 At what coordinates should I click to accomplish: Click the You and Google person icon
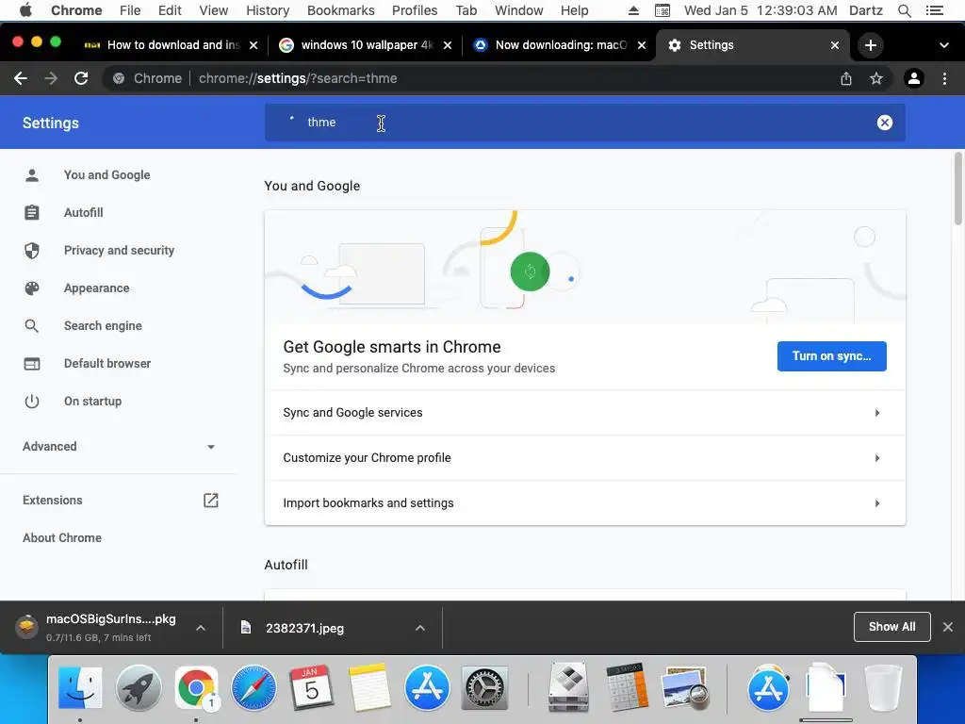click(32, 174)
